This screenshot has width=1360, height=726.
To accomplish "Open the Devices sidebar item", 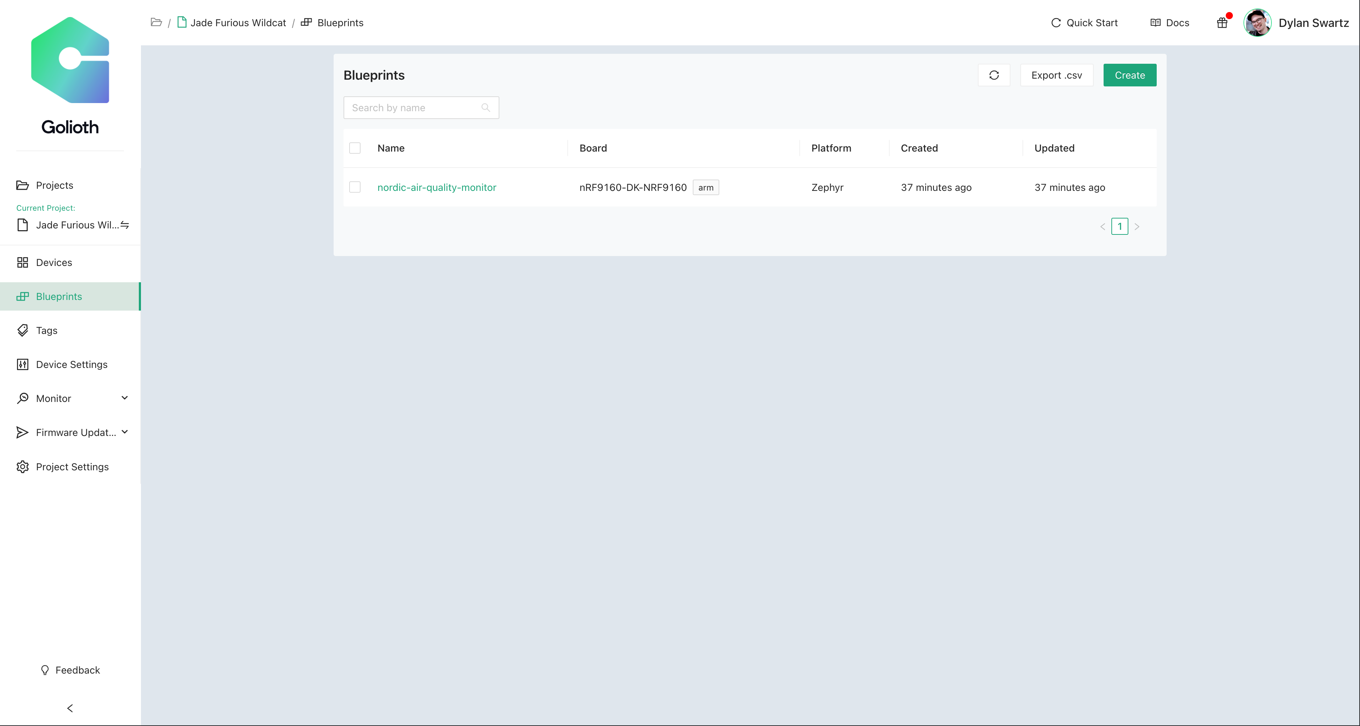I will tap(54, 262).
